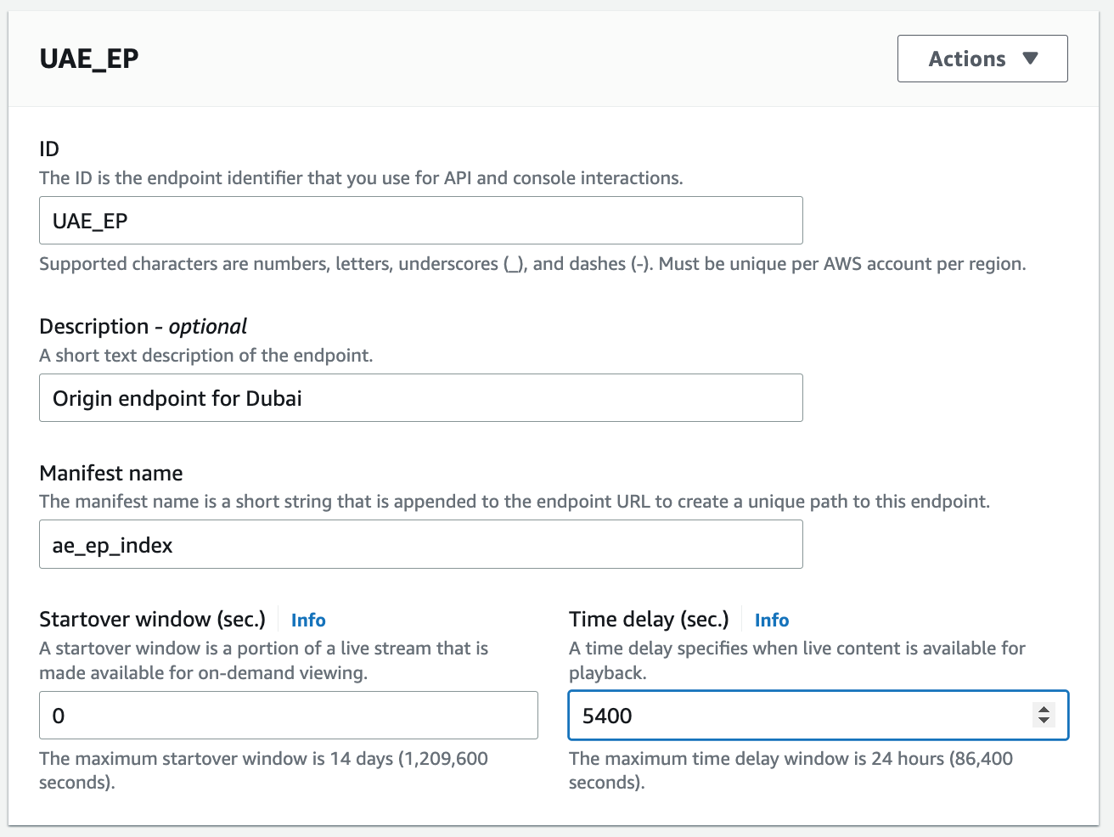This screenshot has width=1114, height=837.
Task: Click the Actions button text
Action: click(x=968, y=59)
